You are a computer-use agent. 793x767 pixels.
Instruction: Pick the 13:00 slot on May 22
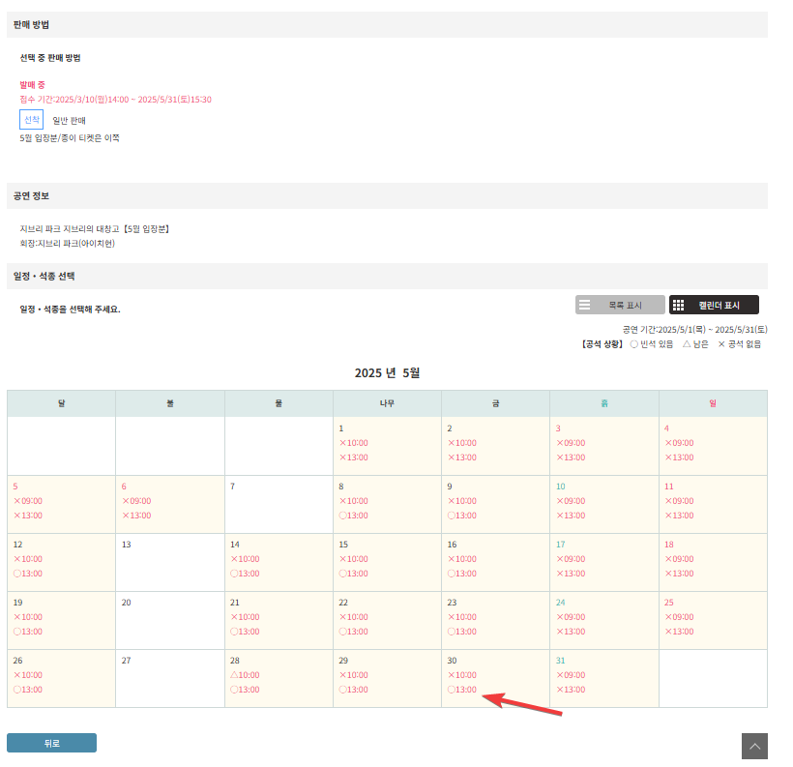click(x=354, y=631)
